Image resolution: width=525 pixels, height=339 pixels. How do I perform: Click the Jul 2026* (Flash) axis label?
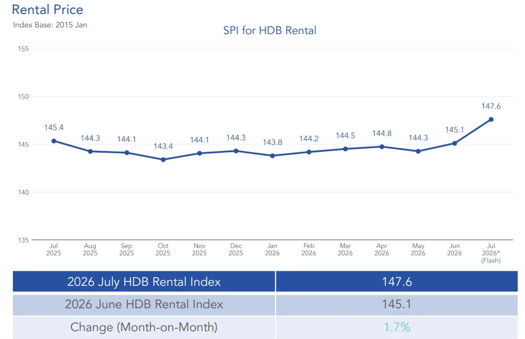pyautogui.click(x=491, y=253)
